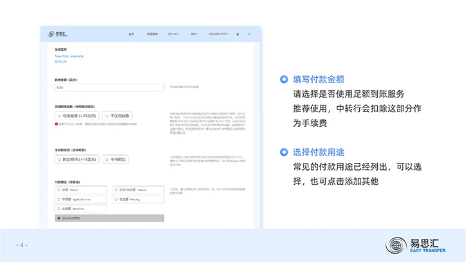Check the Tuition payment purpose
466x262 pixels.
coord(59,190)
